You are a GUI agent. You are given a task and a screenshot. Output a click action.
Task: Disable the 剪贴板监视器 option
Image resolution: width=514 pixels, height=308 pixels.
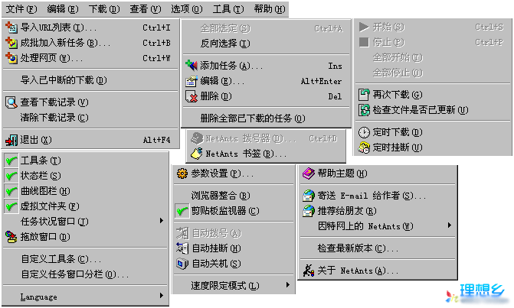(182, 211)
